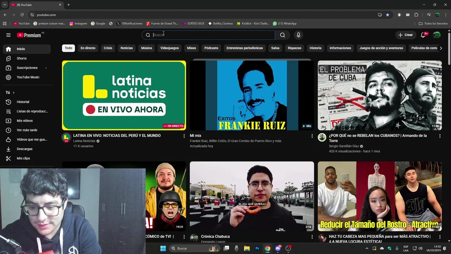
Task: Bookmark this page with the star icon
Action: point(388,15)
